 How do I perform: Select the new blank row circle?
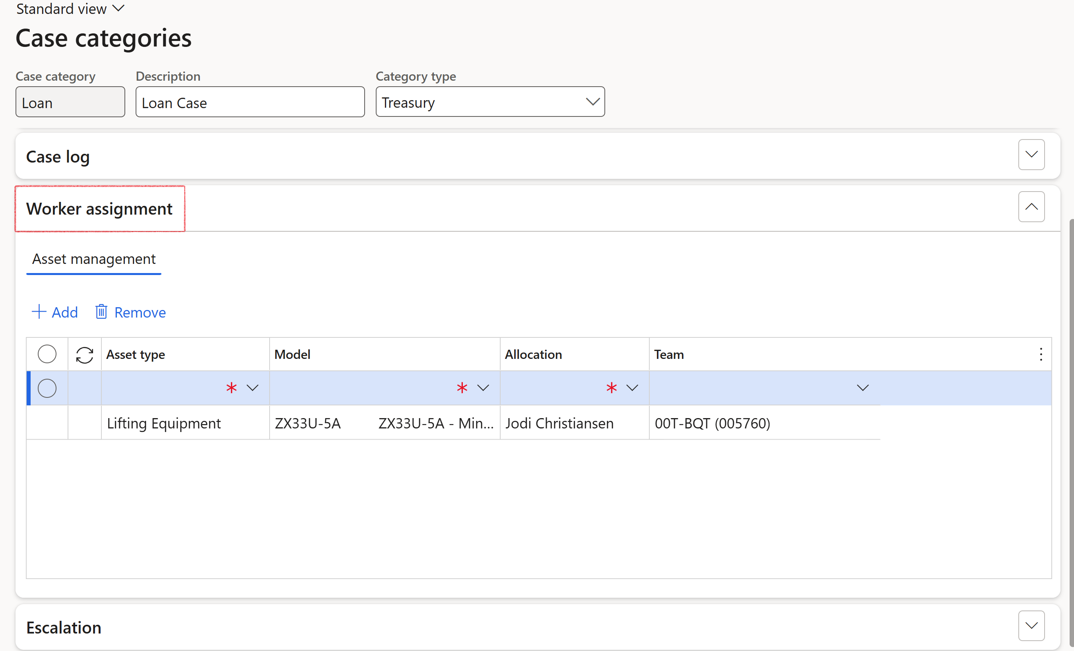pyautogui.click(x=47, y=388)
